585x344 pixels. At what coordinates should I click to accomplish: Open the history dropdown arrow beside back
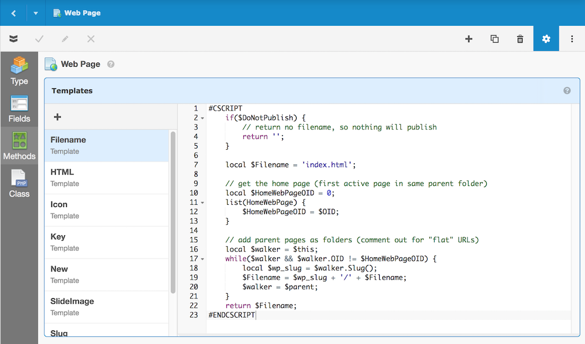pos(36,13)
